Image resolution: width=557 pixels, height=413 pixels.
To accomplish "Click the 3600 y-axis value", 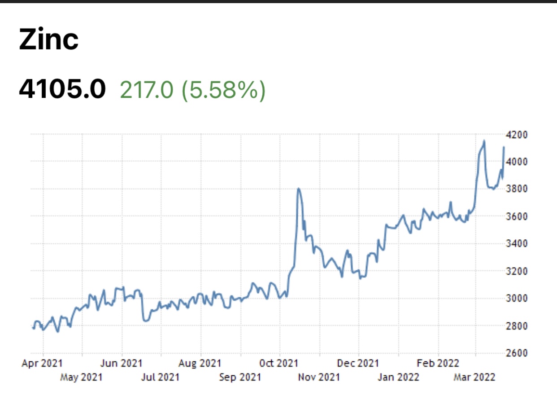I will pyautogui.click(x=517, y=216).
